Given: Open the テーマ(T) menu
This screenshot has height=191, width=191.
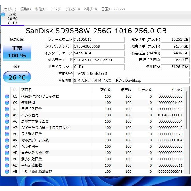Looking at the screenshot, I should click(x=56, y=9).
